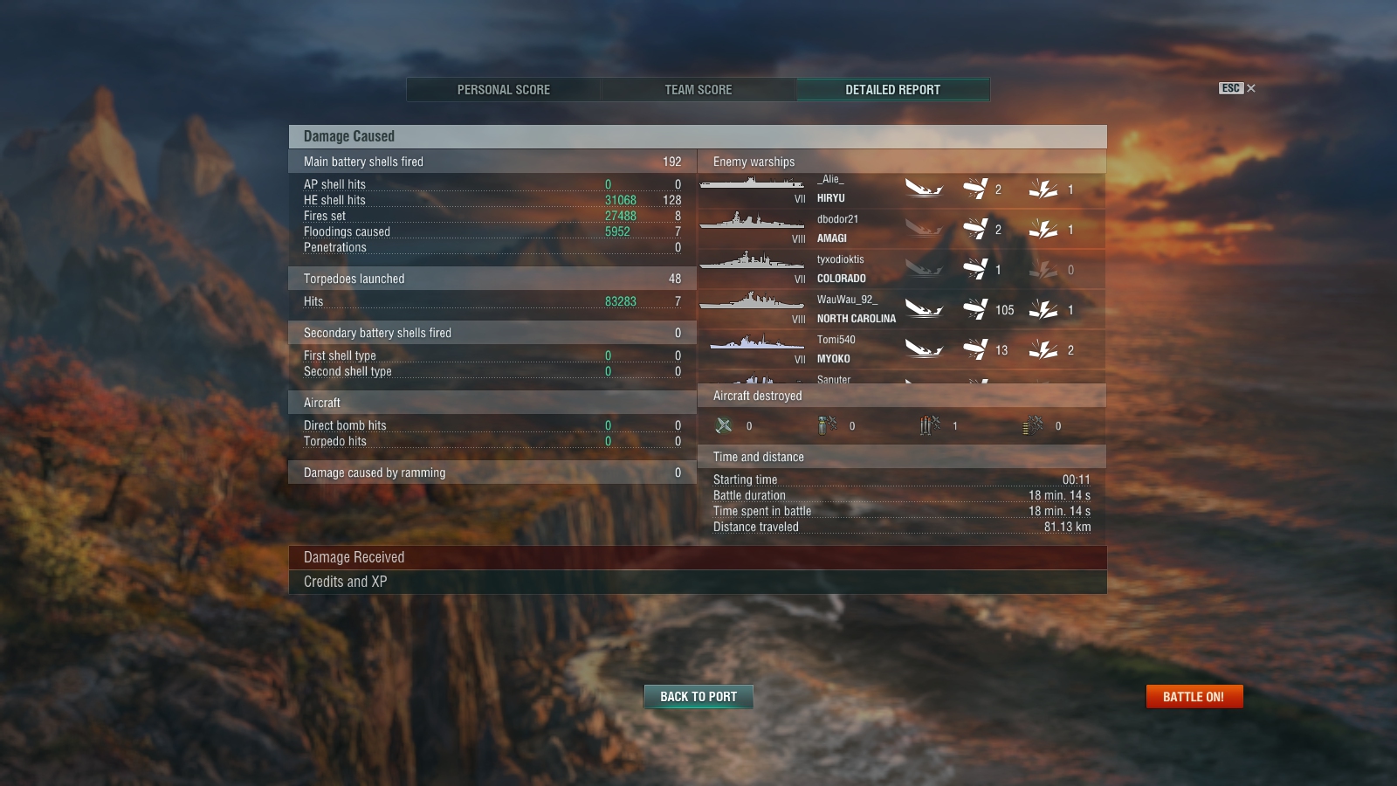Image resolution: width=1397 pixels, height=786 pixels.
Task: Open the Team Score tab
Action: coord(698,89)
